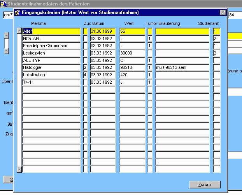This screenshot has width=242, height=195.
Task: Click the Philadelphia Chromosom entry
Action: pyautogui.click(x=51, y=46)
